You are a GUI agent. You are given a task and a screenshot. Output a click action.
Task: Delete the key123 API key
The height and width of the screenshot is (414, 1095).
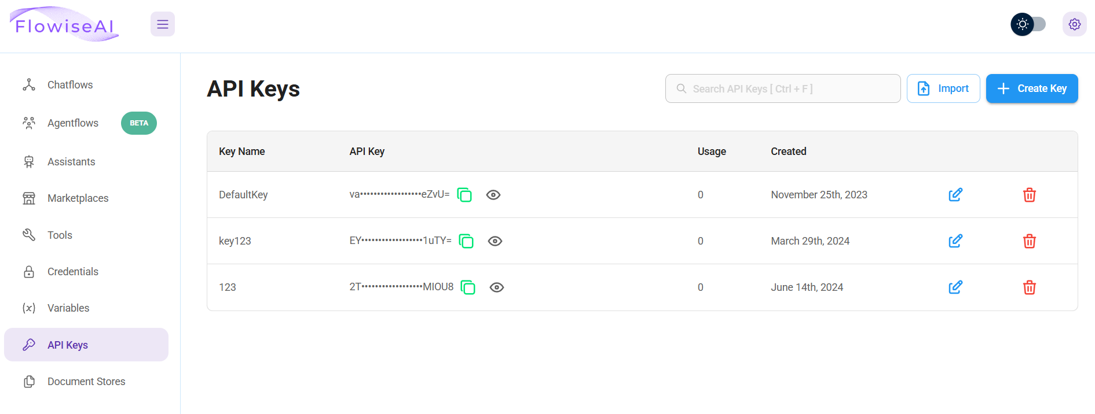pos(1029,241)
